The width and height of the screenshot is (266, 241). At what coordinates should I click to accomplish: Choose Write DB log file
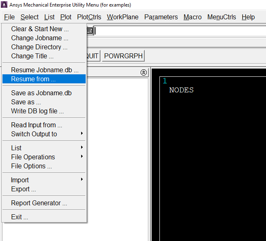click(x=44, y=111)
